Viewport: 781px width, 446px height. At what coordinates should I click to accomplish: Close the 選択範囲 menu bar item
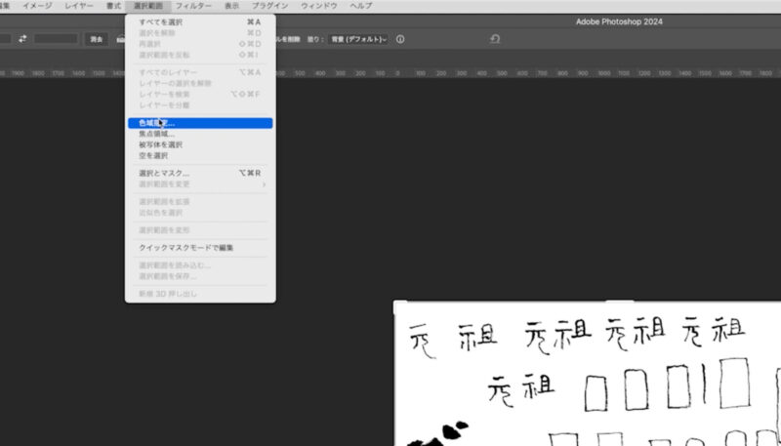tap(148, 6)
